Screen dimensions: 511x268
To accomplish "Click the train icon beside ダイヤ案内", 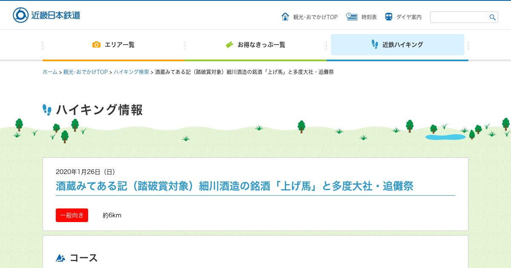I will [389, 17].
